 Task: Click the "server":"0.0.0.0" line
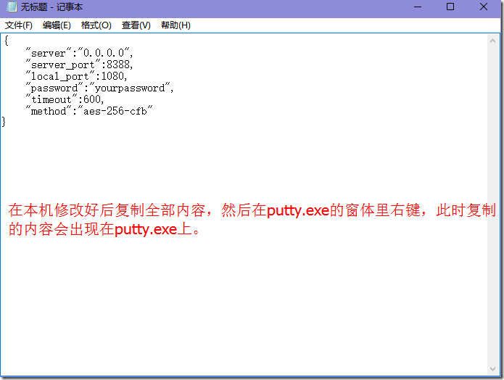79,53
